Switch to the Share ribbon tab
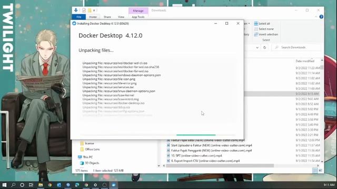The image size is (337, 189). [x=107, y=17]
